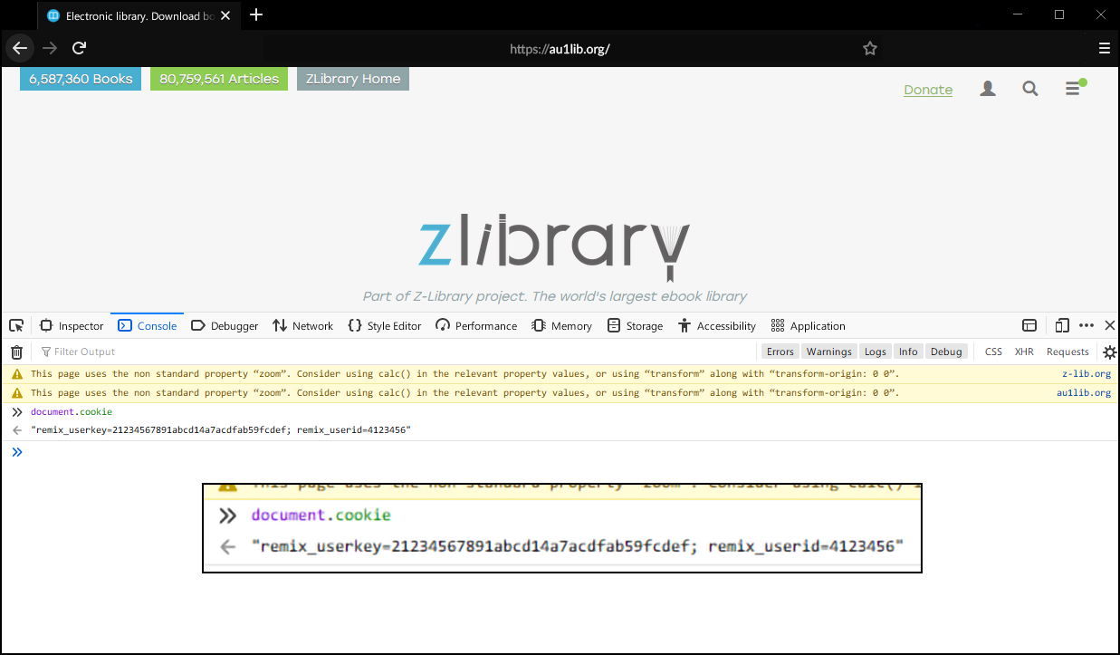Screen dimensions: 1120x655
Task: Focus the Filter Output field
Action: click(x=394, y=352)
